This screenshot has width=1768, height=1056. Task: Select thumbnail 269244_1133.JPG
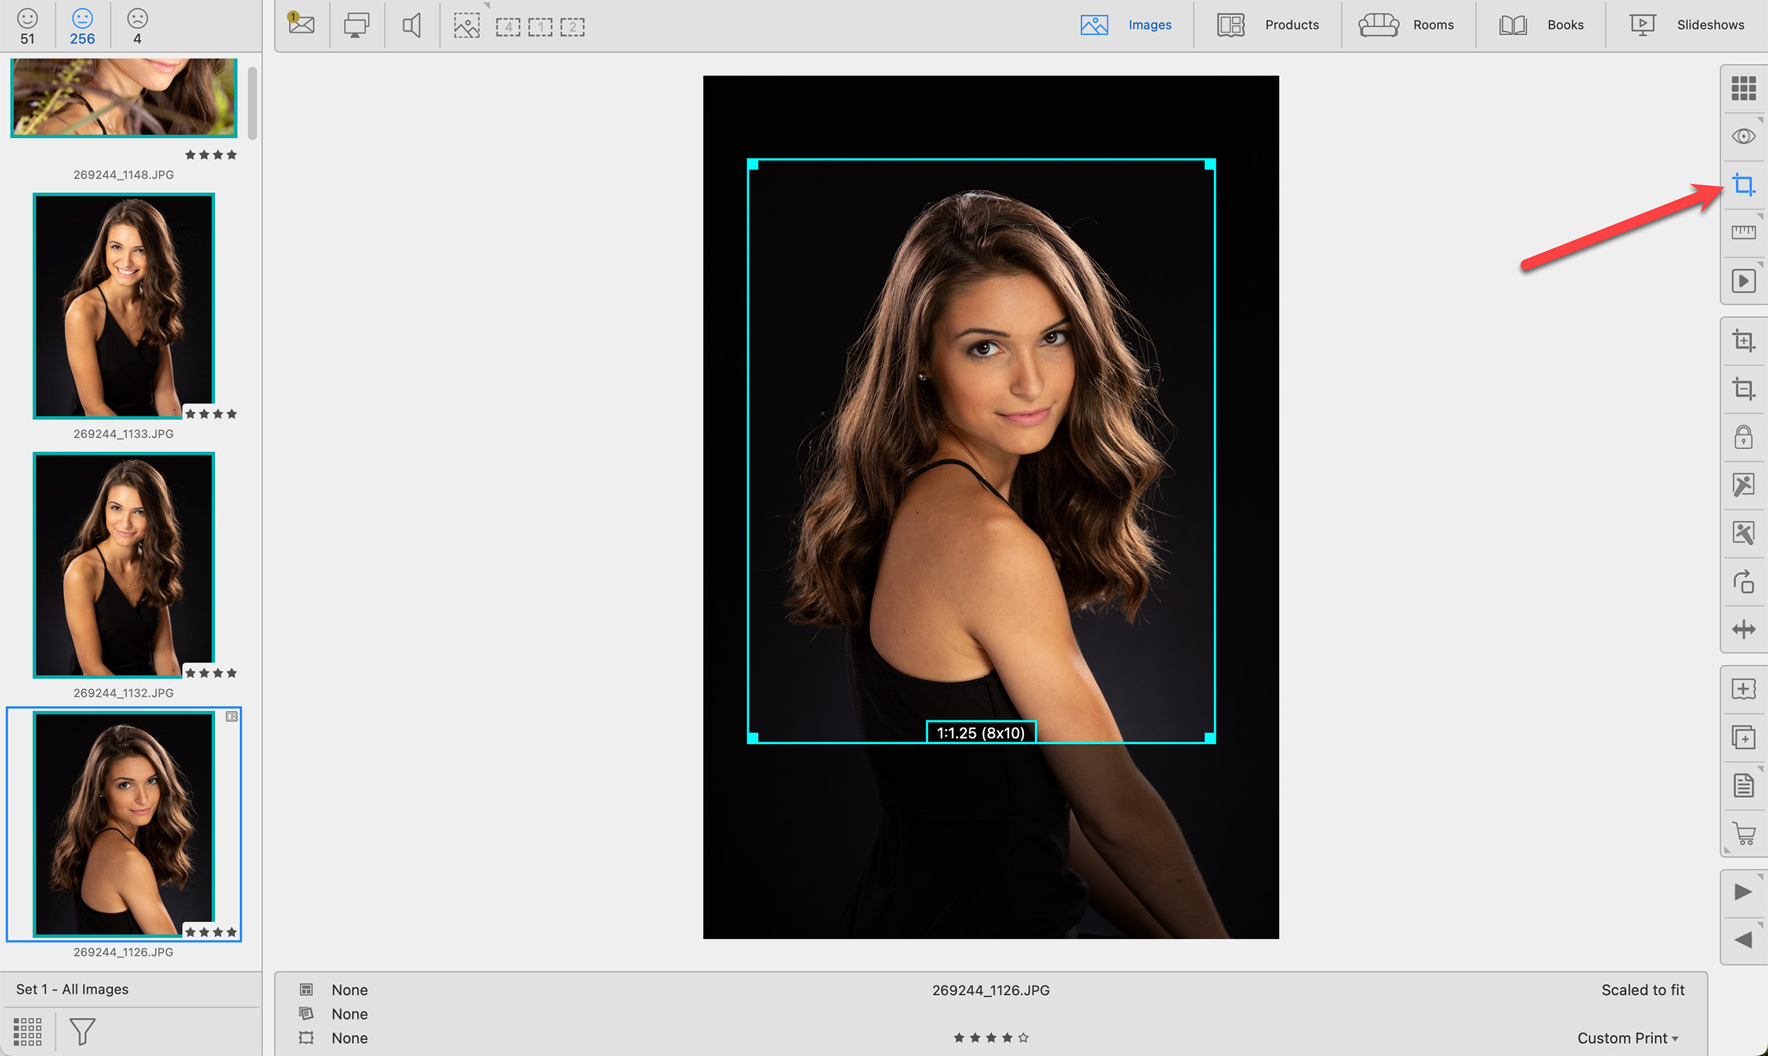(x=123, y=306)
